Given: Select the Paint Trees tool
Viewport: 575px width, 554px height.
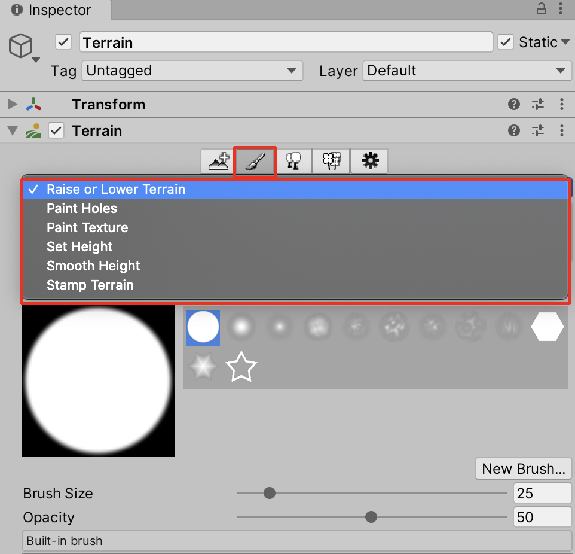Looking at the screenshot, I should (293, 161).
